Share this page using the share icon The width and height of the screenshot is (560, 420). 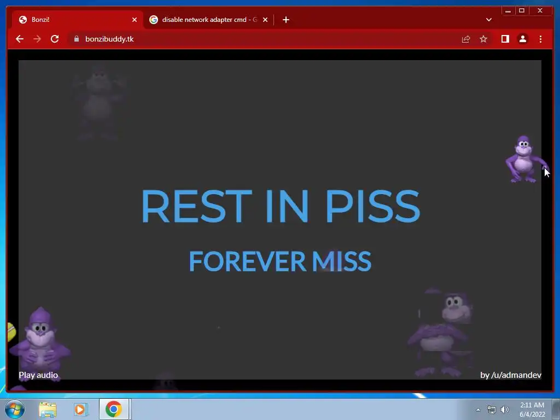pyautogui.click(x=466, y=39)
